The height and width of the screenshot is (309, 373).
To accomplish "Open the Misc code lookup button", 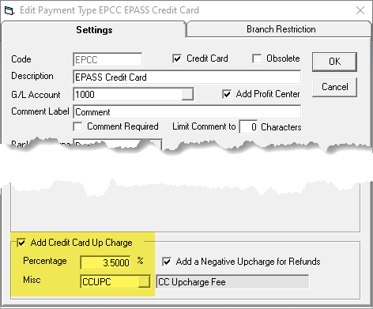I will coord(144,281).
